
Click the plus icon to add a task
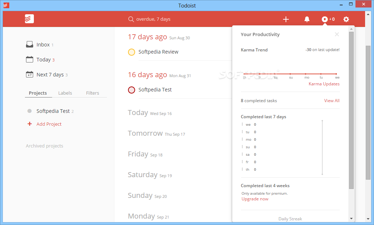286,19
